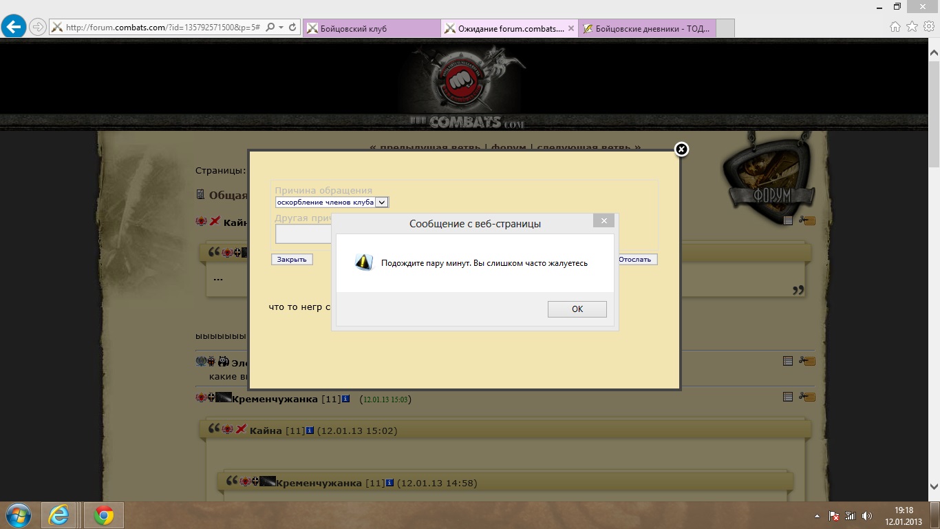The height and width of the screenshot is (529, 940).
Task: Click OK in the web page message dialog
Action: [577, 309]
